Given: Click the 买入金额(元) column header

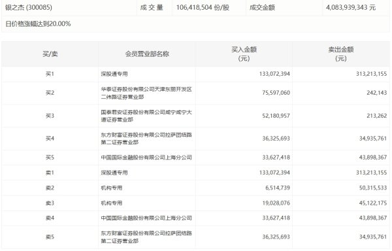Looking at the screenshot, I should [x=244, y=54].
